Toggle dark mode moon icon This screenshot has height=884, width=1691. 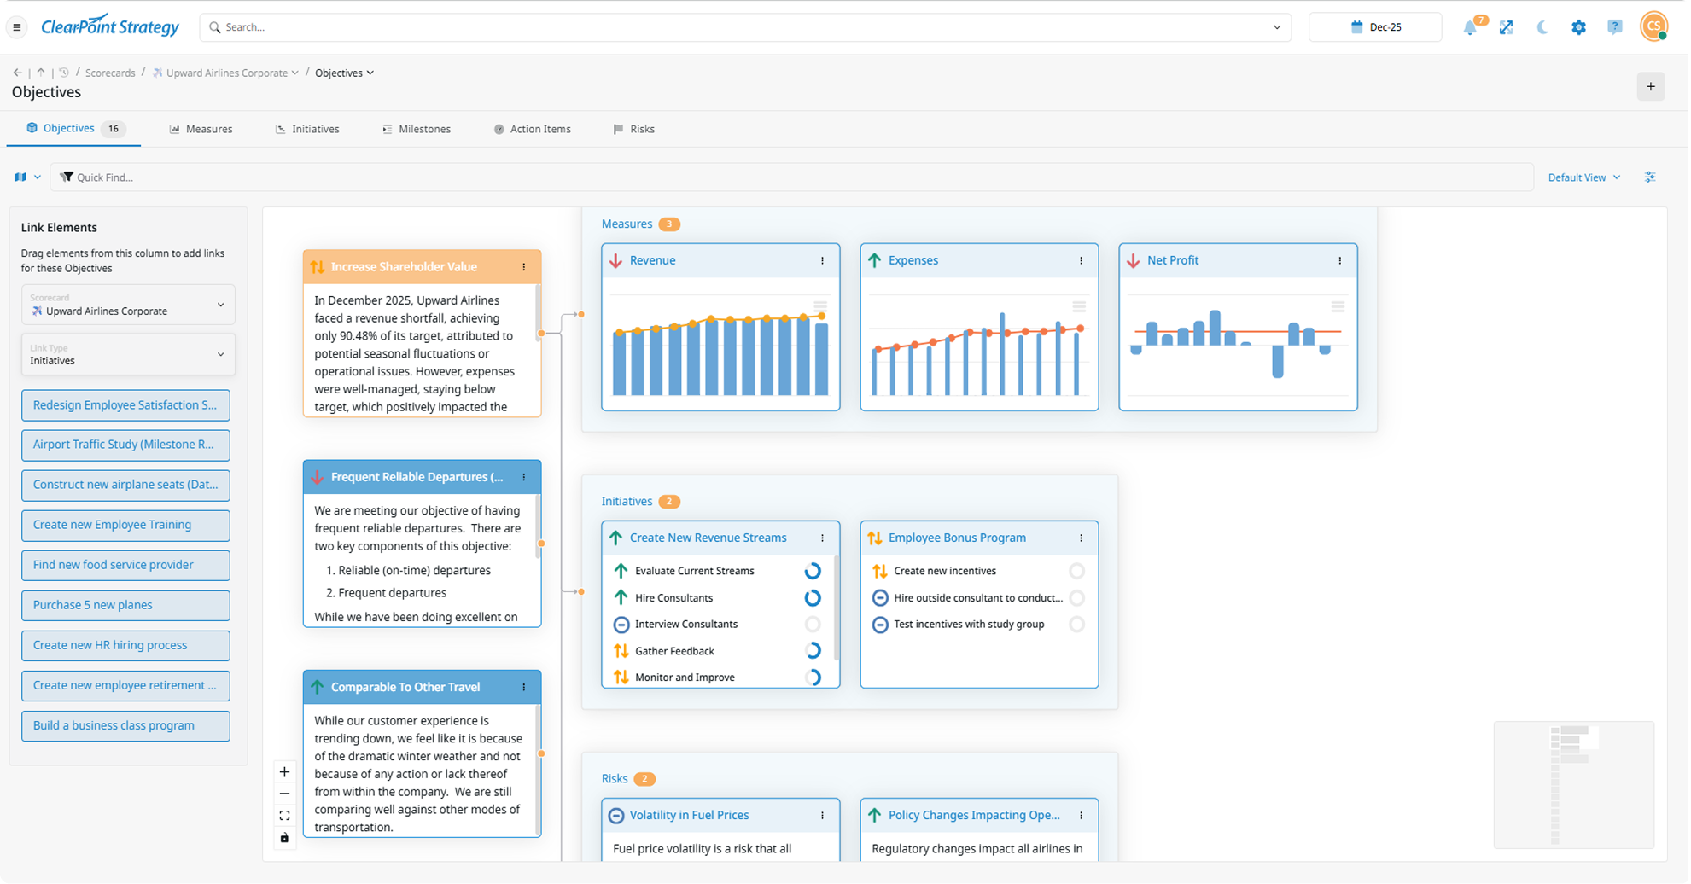(x=1543, y=27)
